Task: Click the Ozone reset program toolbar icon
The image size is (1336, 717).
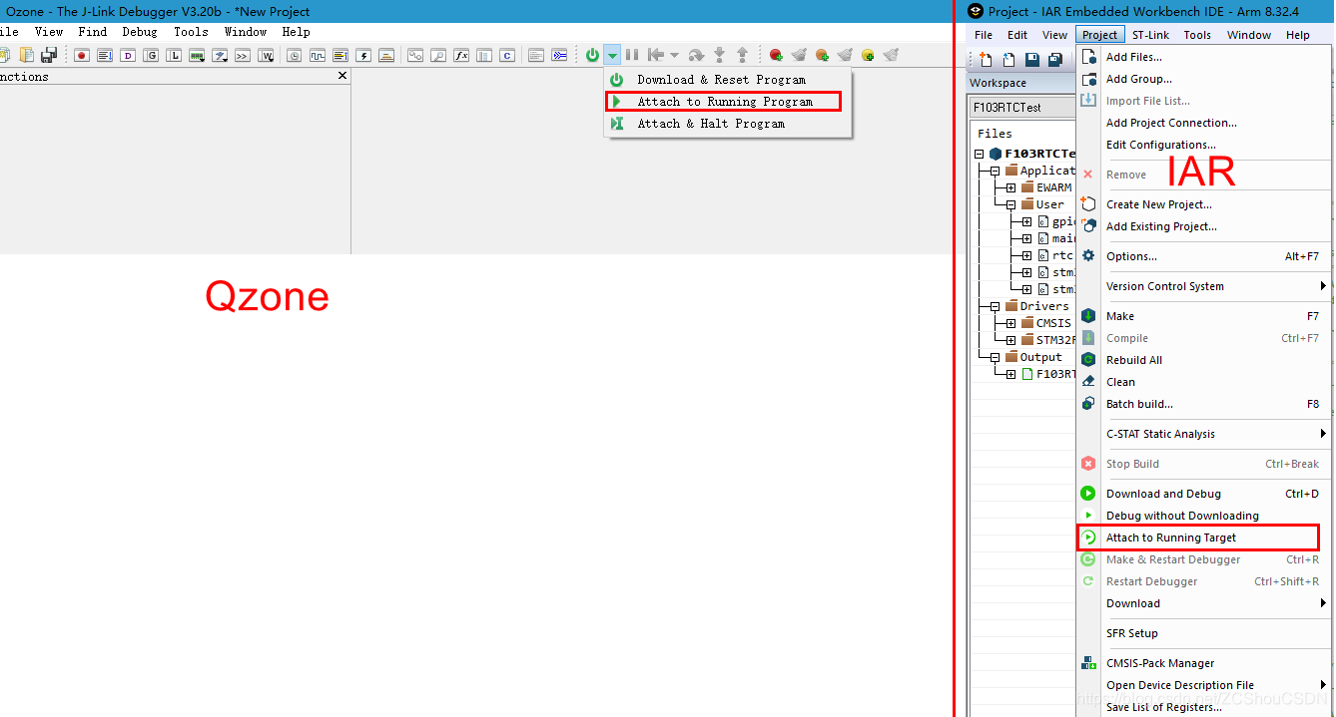Action: pos(656,55)
